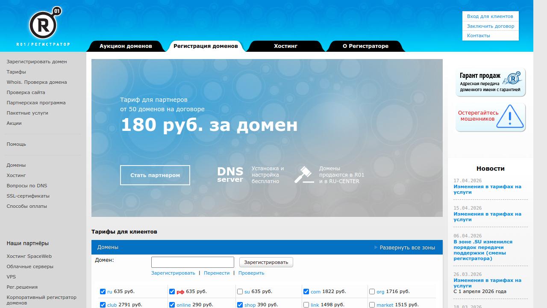Switch to Аукцион доменов tab
This screenshot has width=547, height=308.
pos(126,46)
